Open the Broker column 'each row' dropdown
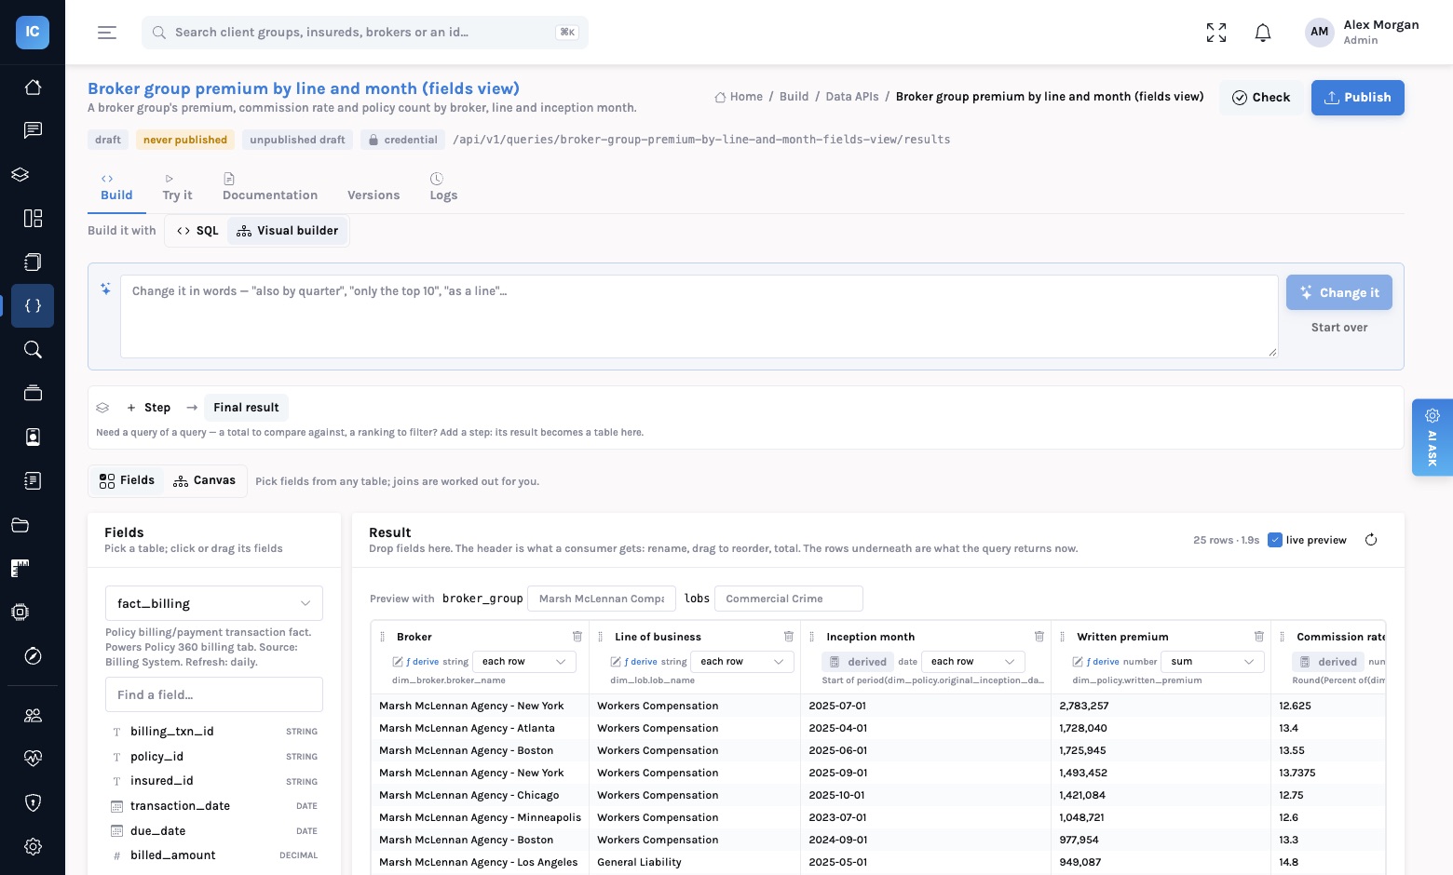The image size is (1453, 875). 524,662
